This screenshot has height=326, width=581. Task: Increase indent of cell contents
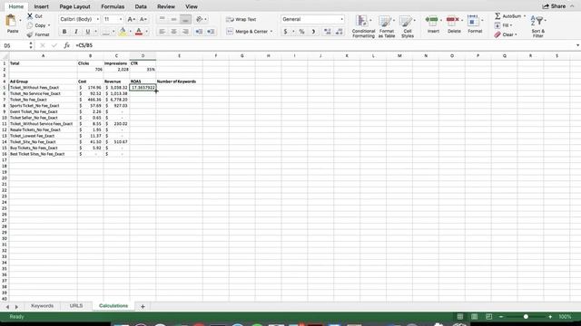[211, 32]
